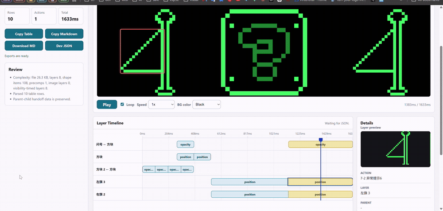This screenshot has width=443, height=211.
Task: Select the blue position segment in 右旗 2 row
Action: tap(249, 194)
